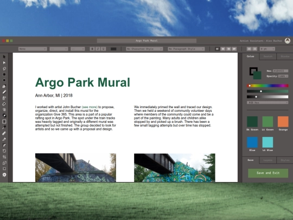Open the Opacity percentage dropdown
293x220 pixels.
283,76
